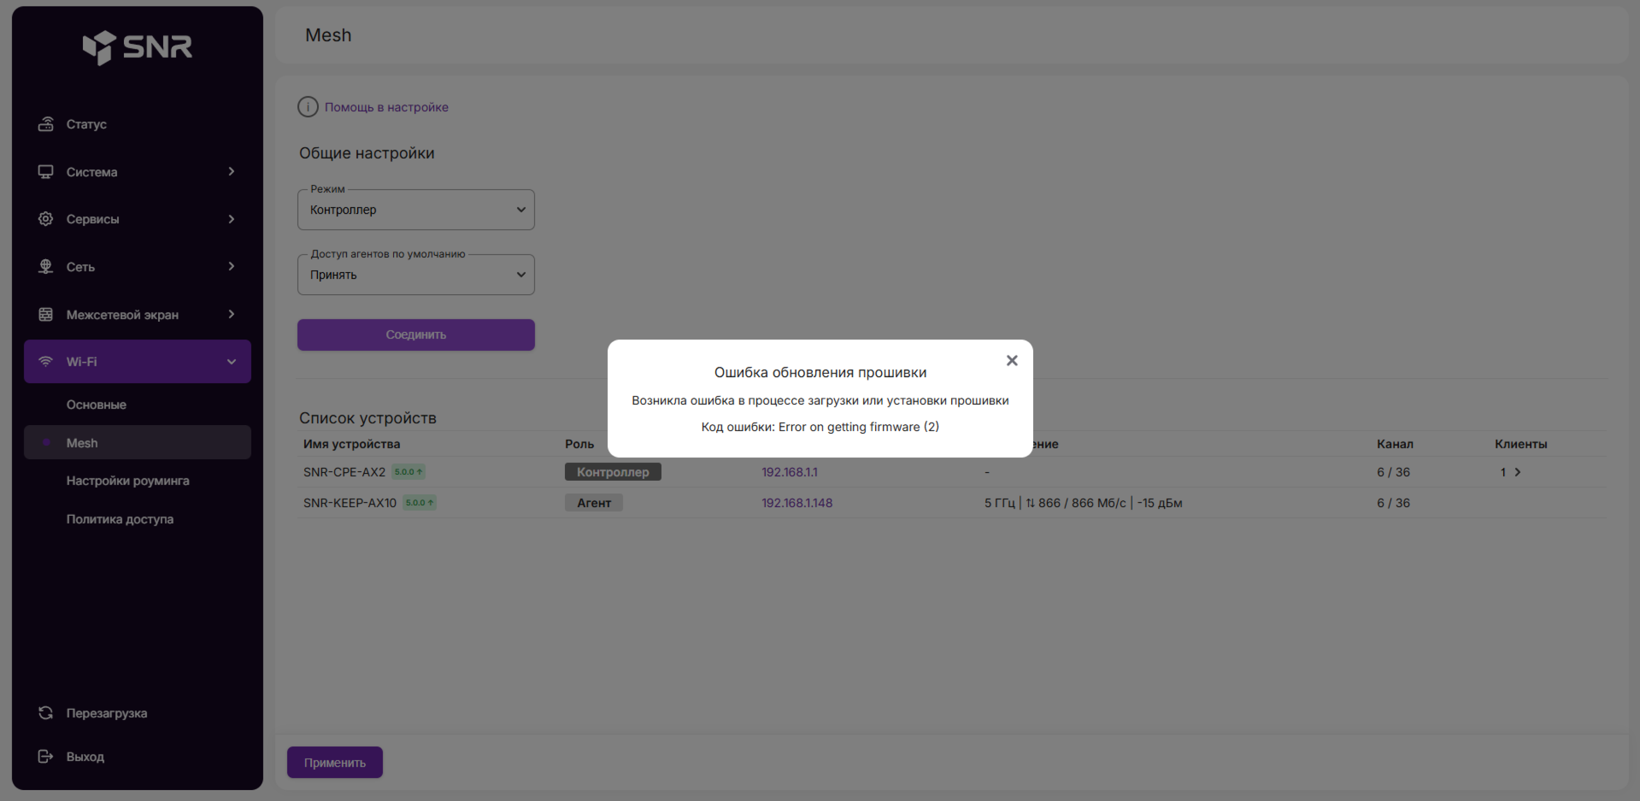Close the firmware update error dialog

tap(1012, 360)
